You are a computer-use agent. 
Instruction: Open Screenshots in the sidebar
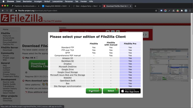click(x=9, y=38)
